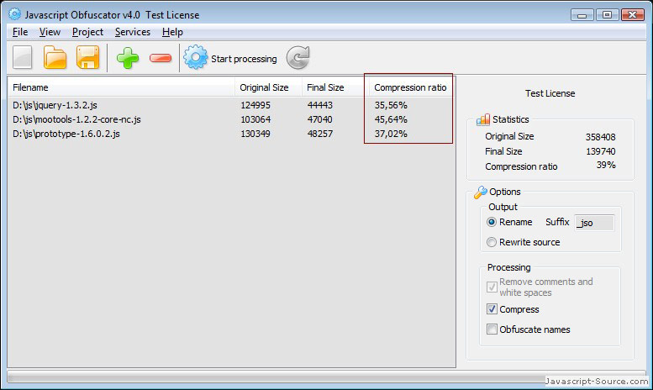Viewport: 653px width, 390px height.
Task: Click the Statistics Final Size value 139740
Action: pyautogui.click(x=601, y=151)
